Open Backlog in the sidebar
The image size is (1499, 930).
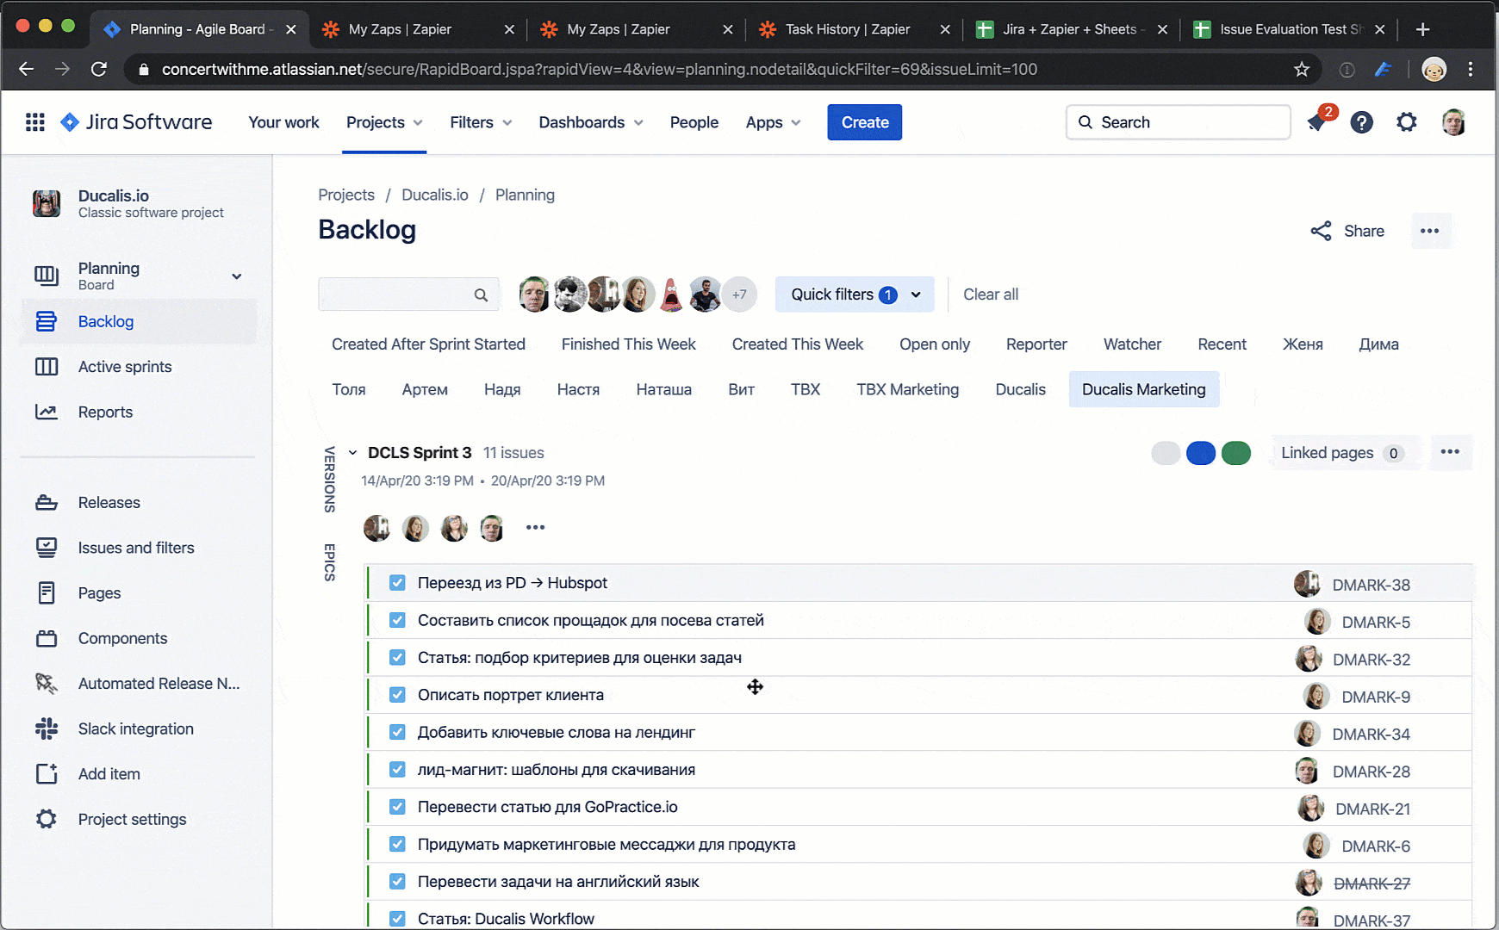coord(138,321)
